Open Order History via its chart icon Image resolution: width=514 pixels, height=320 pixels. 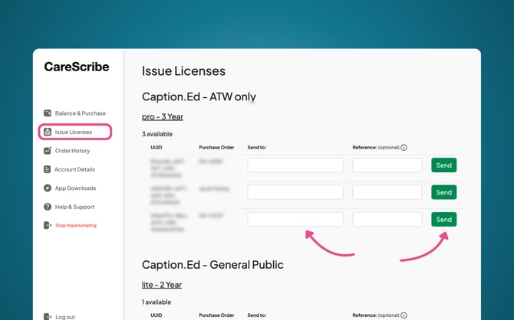pos(48,151)
